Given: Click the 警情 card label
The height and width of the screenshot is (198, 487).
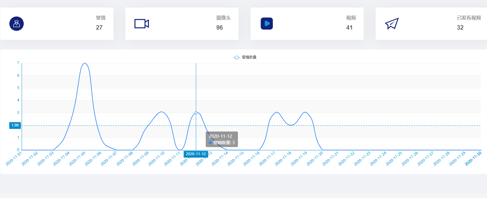Looking at the screenshot, I should click(101, 18).
